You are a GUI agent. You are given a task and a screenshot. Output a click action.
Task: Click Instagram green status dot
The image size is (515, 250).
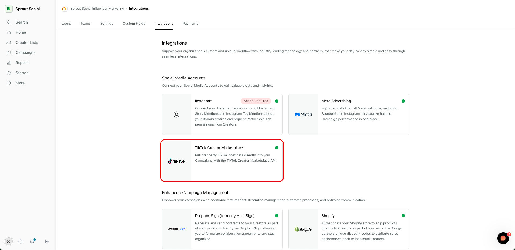point(277,101)
